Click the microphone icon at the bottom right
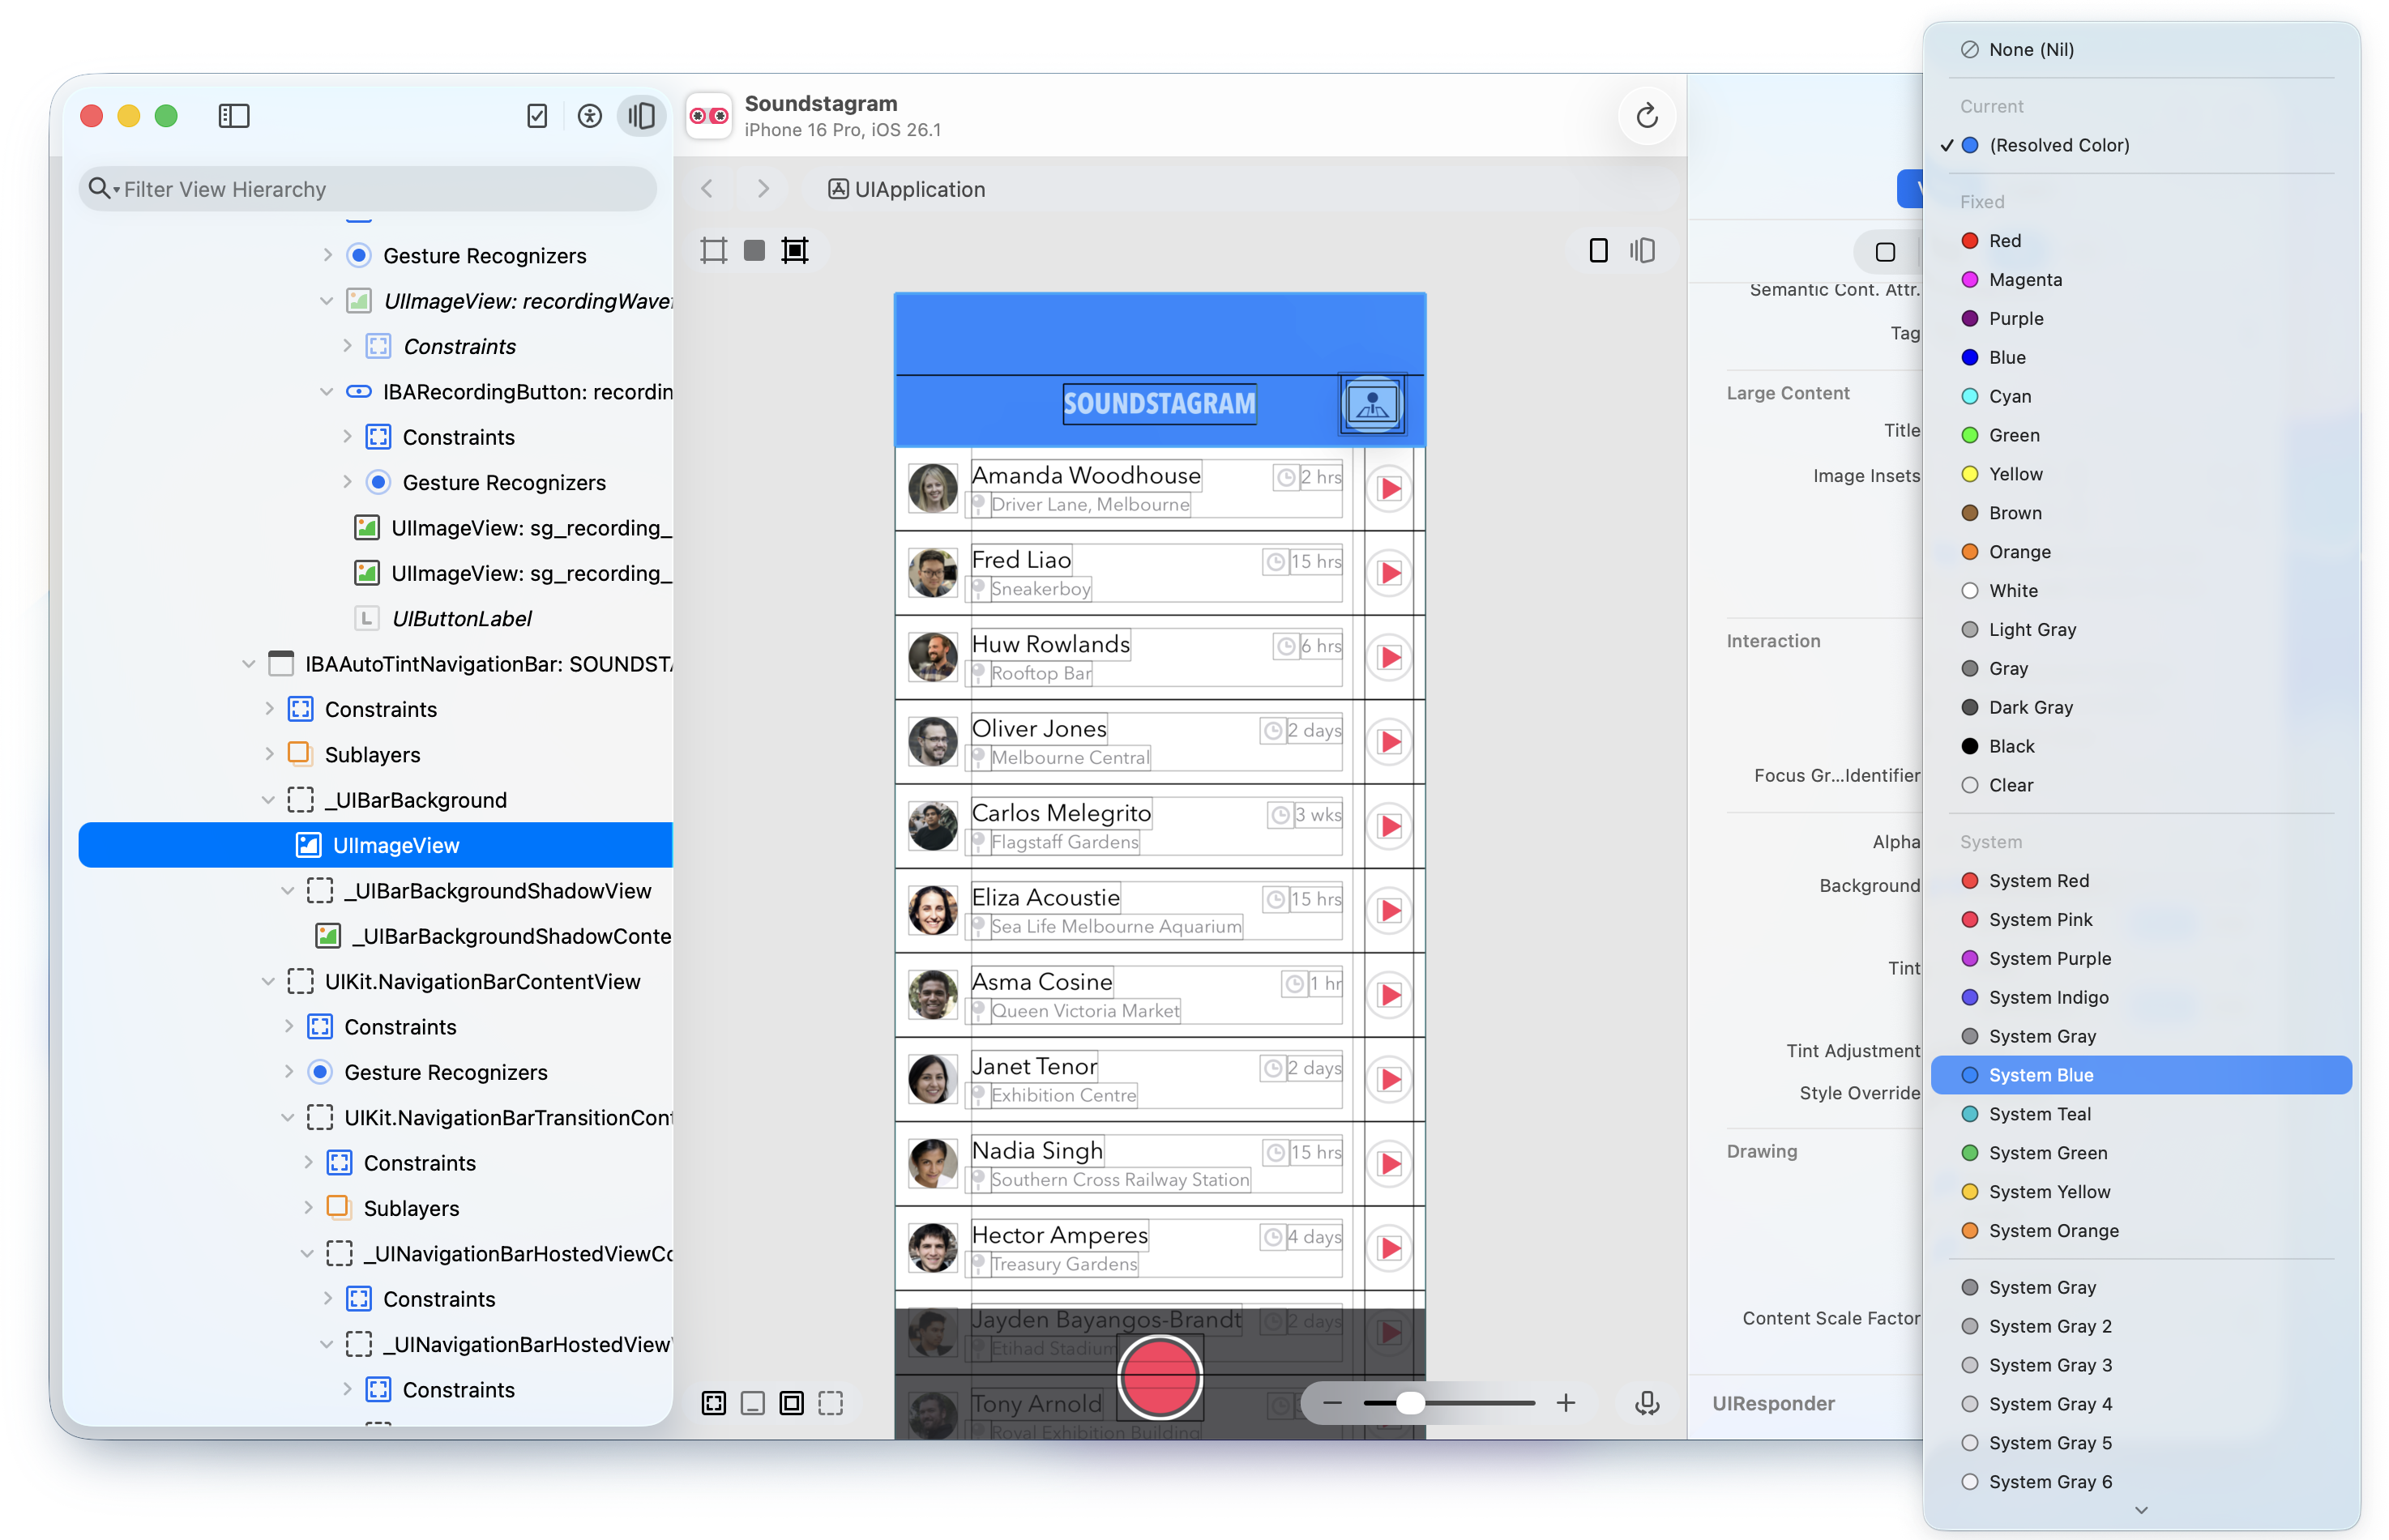 click(x=1647, y=1403)
